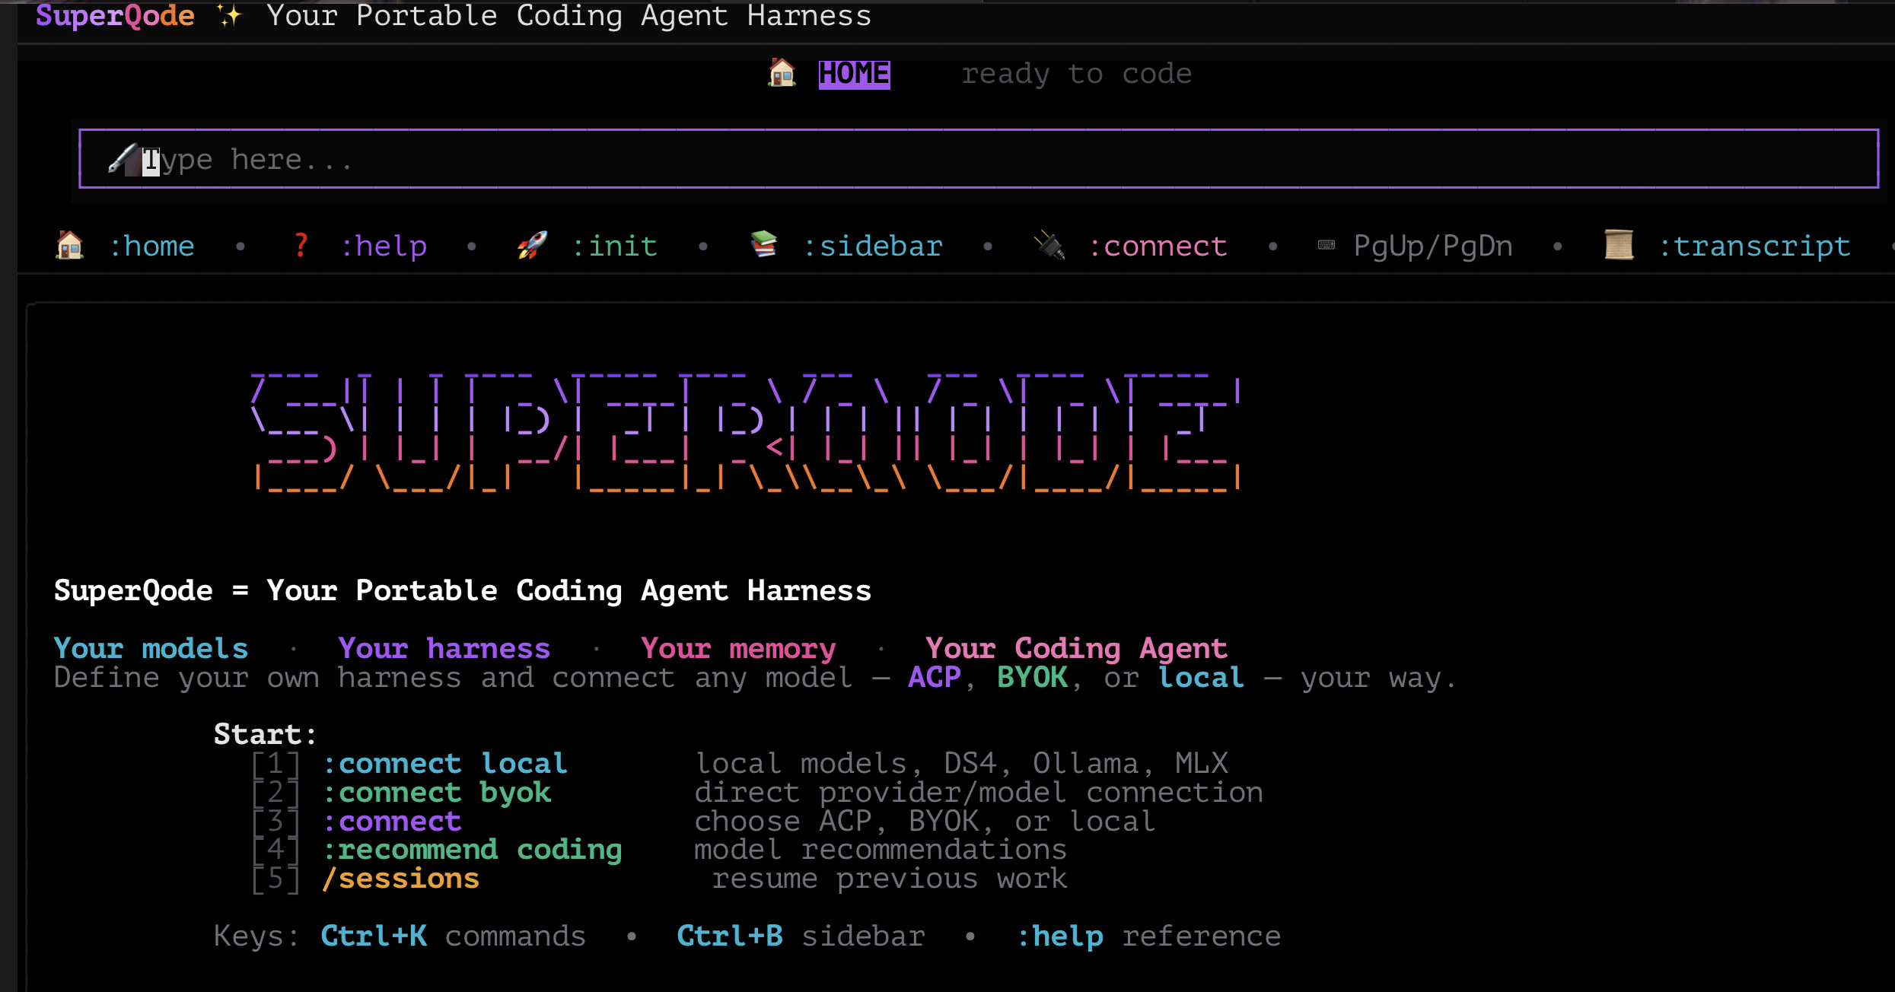Image resolution: width=1895 pixels, height=992 pixels.
Task: Focus the 'Type here...' input field
Action: coord(979,158)
